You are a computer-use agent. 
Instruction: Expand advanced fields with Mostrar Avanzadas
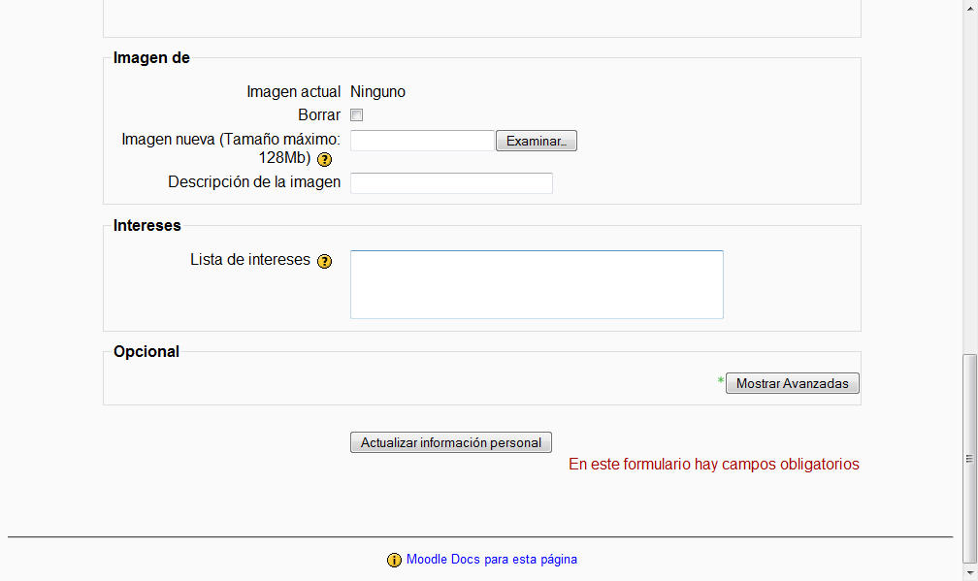click(x=792, y=384)
